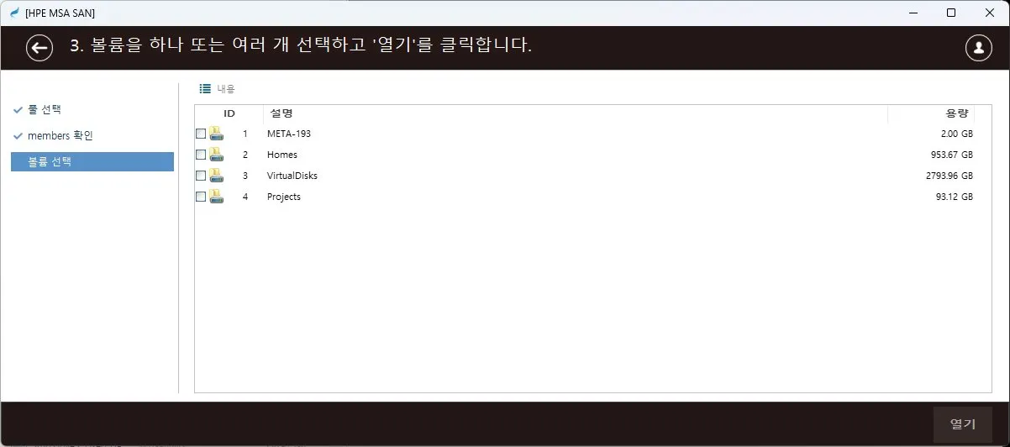Click the 93.12 GB capacity value
The height and width of the screenshot is (447, 1010).
click(955, 197)
